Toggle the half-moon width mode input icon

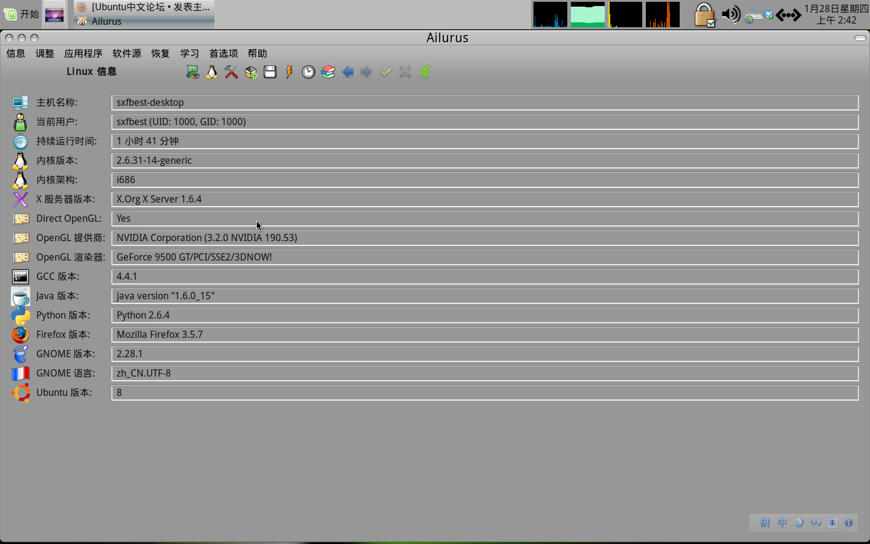[799, 523]
